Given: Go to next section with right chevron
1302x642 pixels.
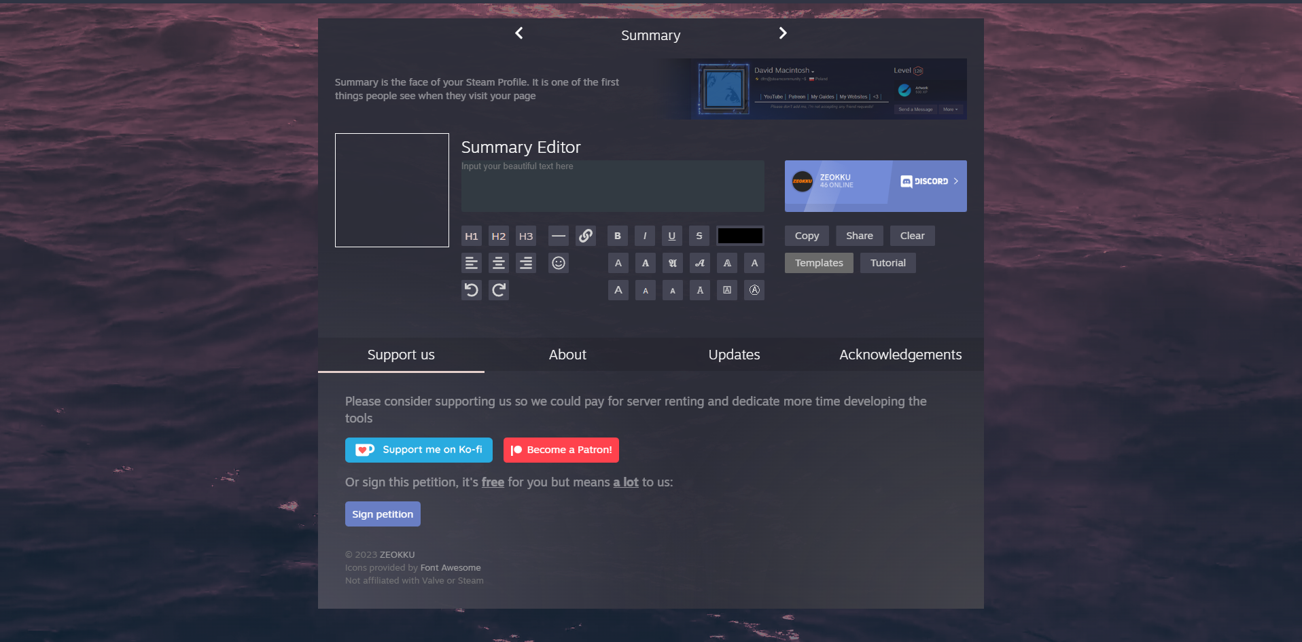Looking at the screenshot, I should (783, 33).
